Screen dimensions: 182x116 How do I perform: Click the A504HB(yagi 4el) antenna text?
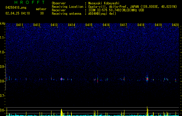(x=102, y=14)
